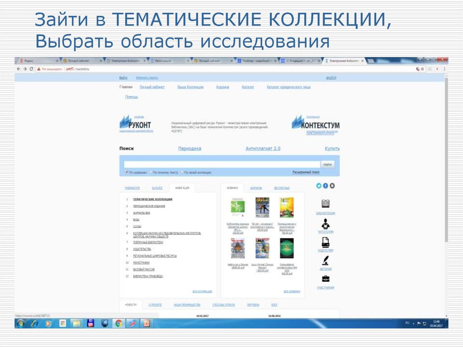
Task: Click the УЧАСТНИКАМ briefcase icon
Action: [325, 279]
